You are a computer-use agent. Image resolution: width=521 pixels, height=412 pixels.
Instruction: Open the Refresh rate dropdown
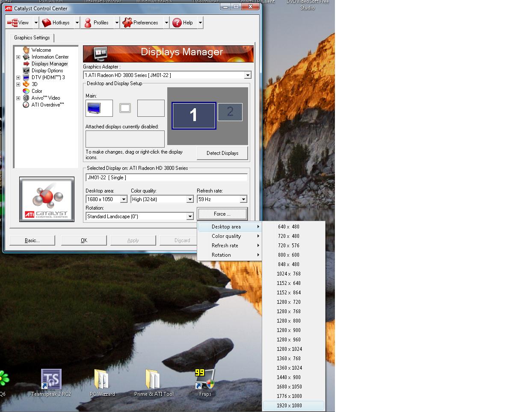coord(243,199)
